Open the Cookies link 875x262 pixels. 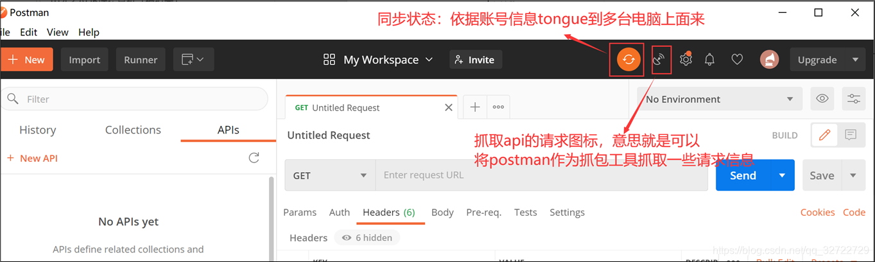pyautogui.click(x=817, y=213)
